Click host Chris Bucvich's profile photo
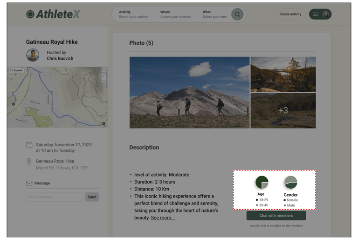The image size is (358, 240). [33, 55]
